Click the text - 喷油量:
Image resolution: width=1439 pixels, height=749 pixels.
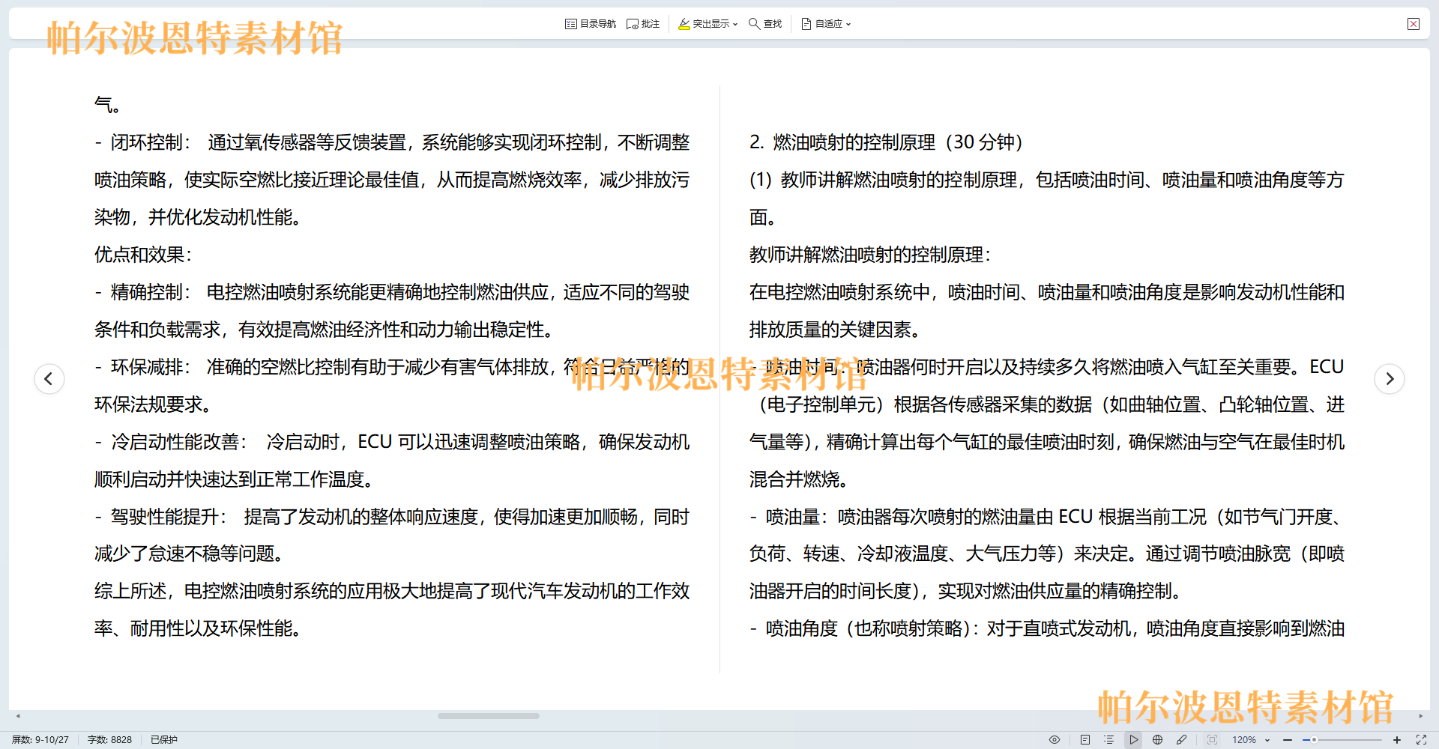pos(789,517)
